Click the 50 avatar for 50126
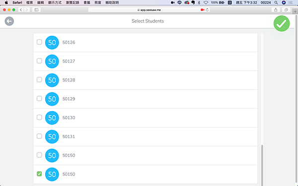Viewport: 298px width, 186px height. (52, 43)
